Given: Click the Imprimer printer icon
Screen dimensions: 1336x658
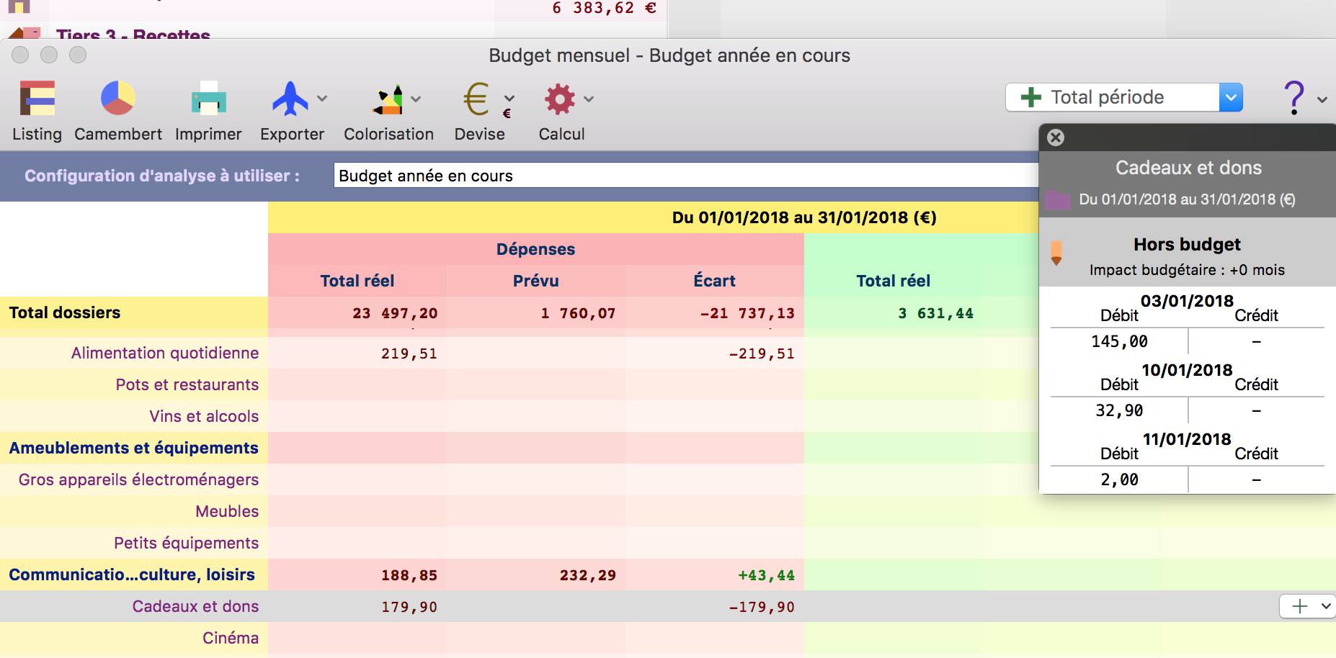Looking at the screenshot, I should pos(208,99).
